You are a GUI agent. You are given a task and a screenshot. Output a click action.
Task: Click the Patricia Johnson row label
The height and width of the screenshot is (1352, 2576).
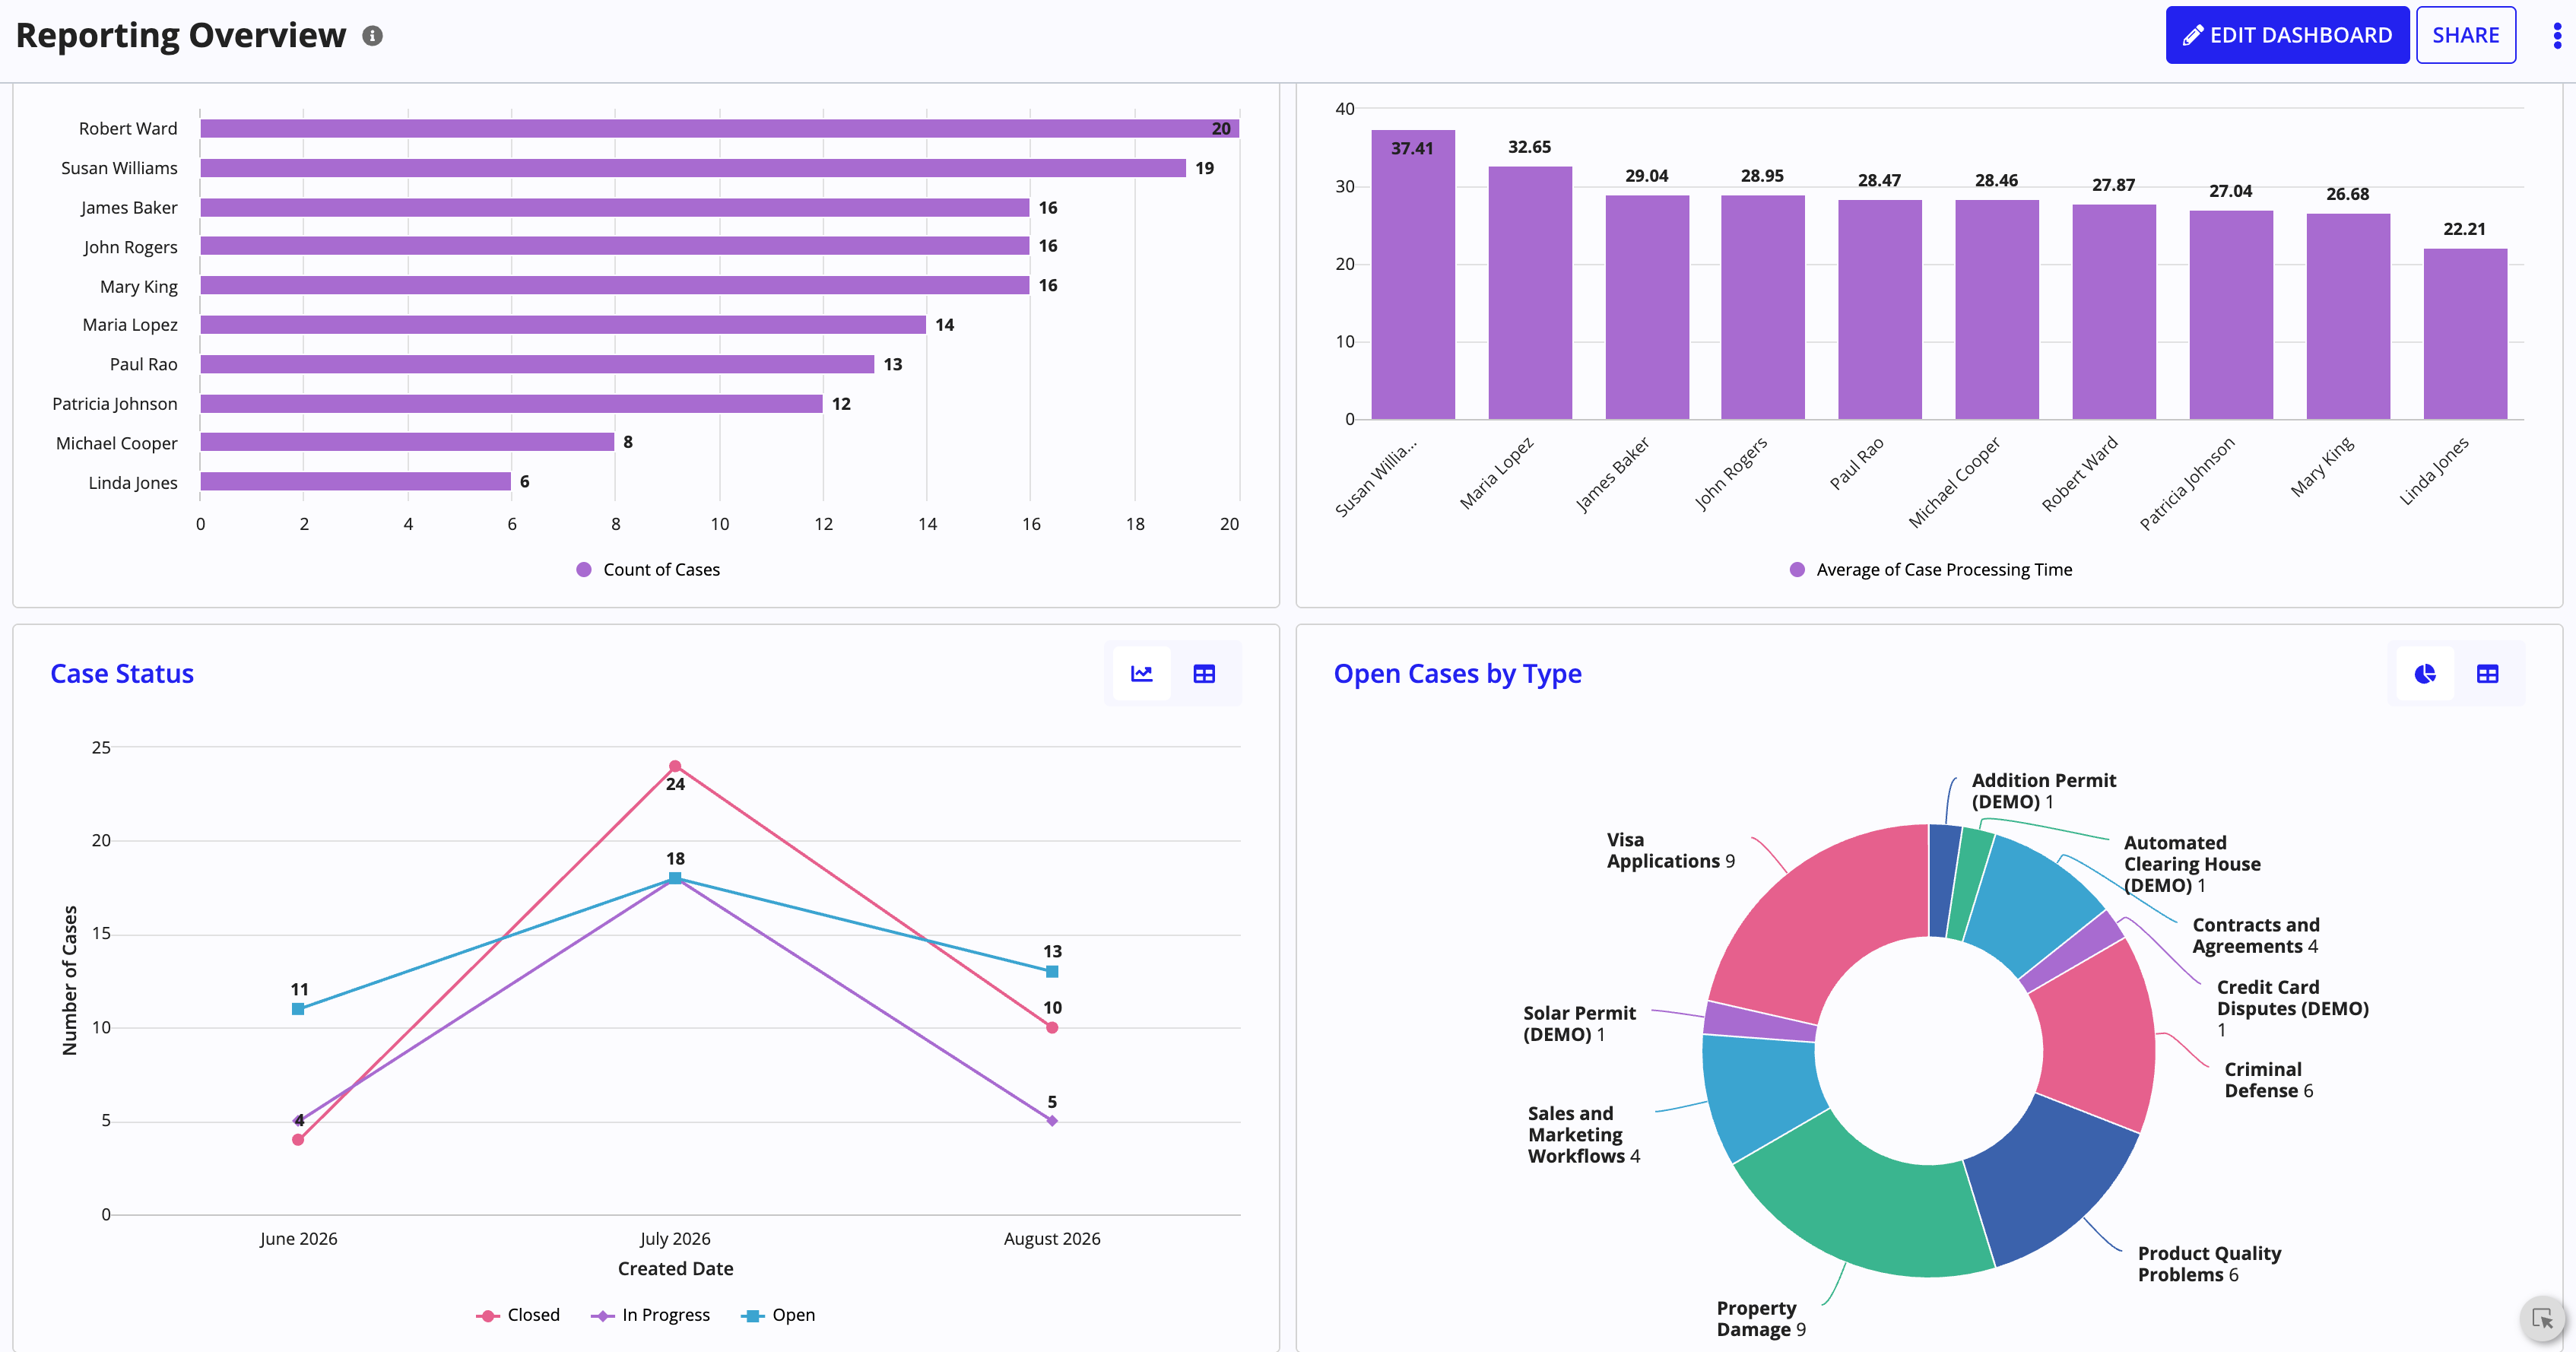click(115, 404)
